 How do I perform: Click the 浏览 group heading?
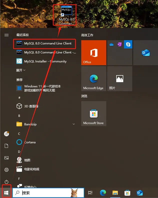point(84,96)
